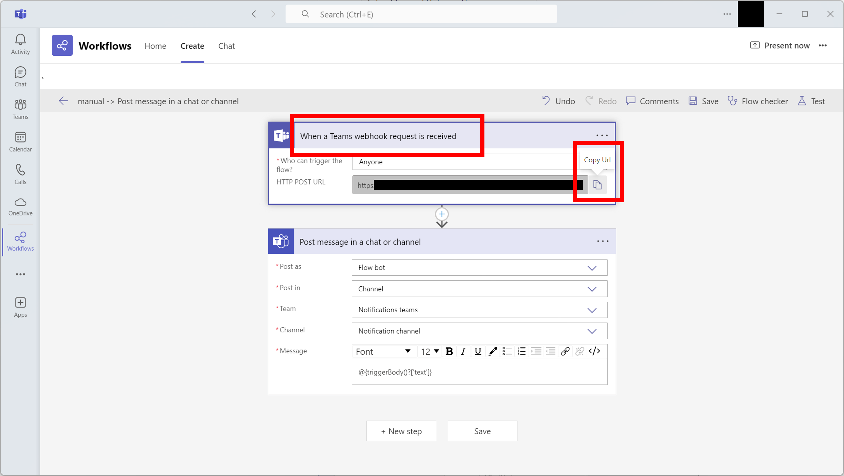Undo the last flow change
Viewport: 844px width, 476px height.
click(558, 101)
